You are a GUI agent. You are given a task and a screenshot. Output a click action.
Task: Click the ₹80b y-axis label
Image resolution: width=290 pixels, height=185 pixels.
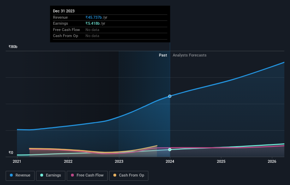13,47
